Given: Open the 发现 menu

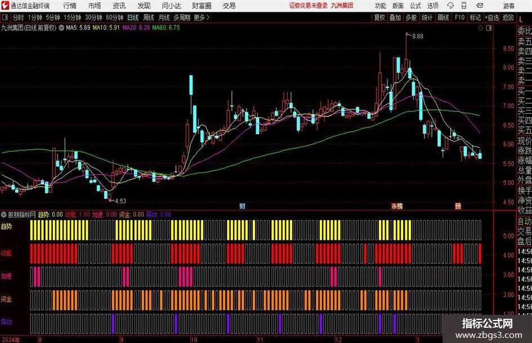Looking at the screenshot, I should (144, 6).
